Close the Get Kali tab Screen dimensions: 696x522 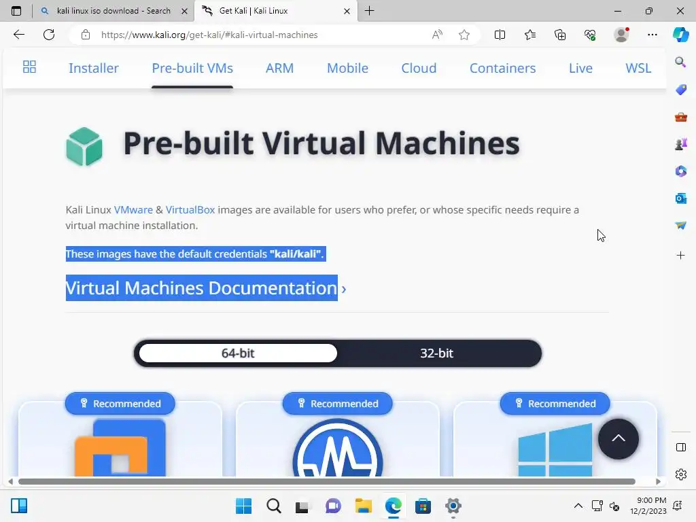point(347,11)
